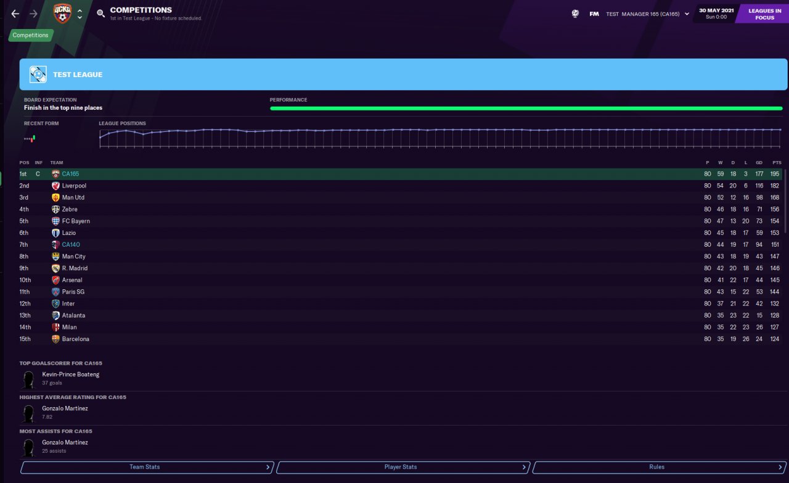Click the CSKA club badge in header

click(x=62, y=14)
